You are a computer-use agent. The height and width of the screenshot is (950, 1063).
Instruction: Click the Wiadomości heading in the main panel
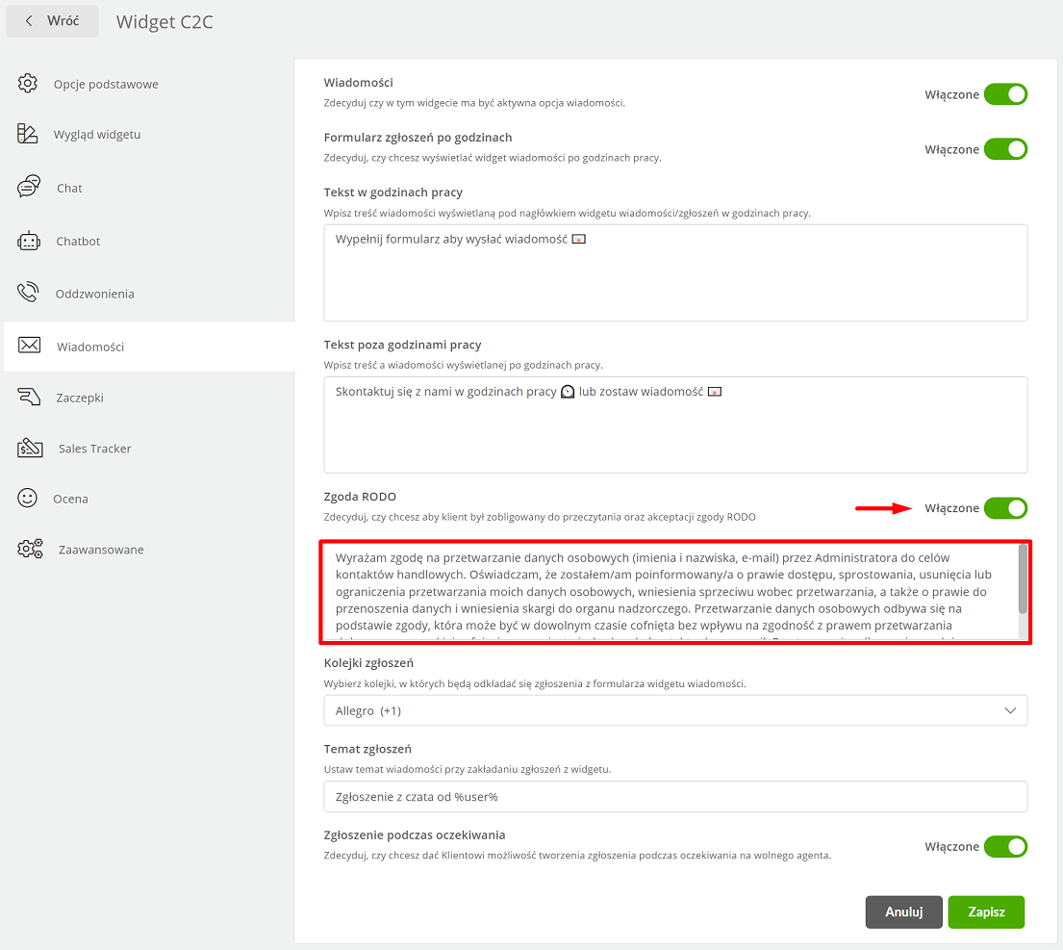[358, 82]
